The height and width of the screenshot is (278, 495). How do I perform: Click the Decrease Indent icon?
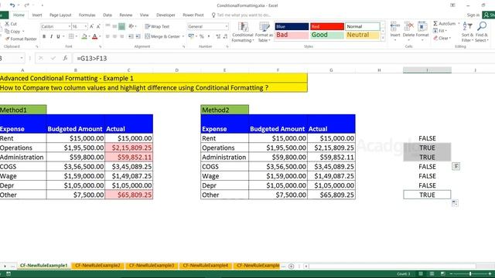coord(131,36)
